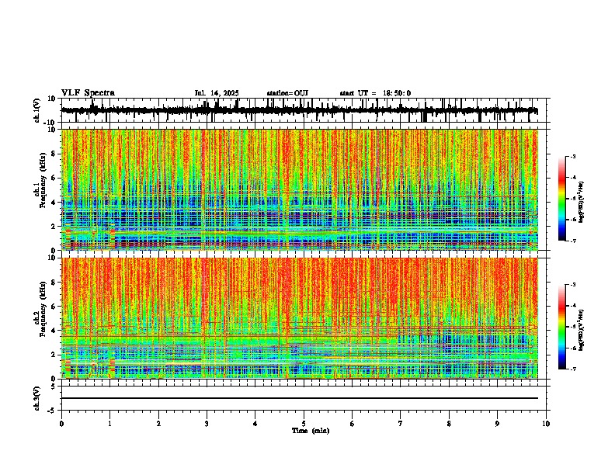Click the "6" kHz tick on ch.2 frequency axis
Viewport: 615px width, 475px height.
(54, 307)
